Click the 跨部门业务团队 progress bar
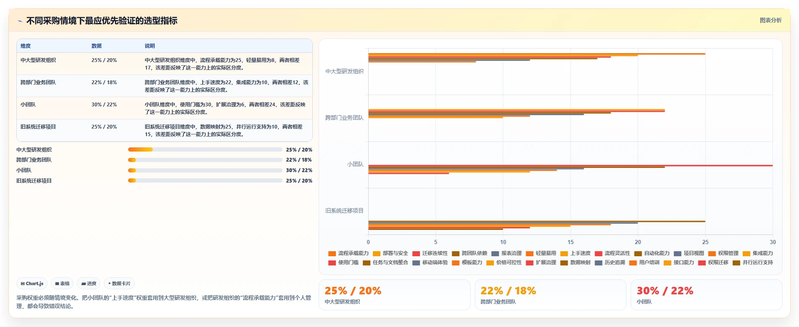Viewport: 799px width, 327px height. click(x=205, y=160)
